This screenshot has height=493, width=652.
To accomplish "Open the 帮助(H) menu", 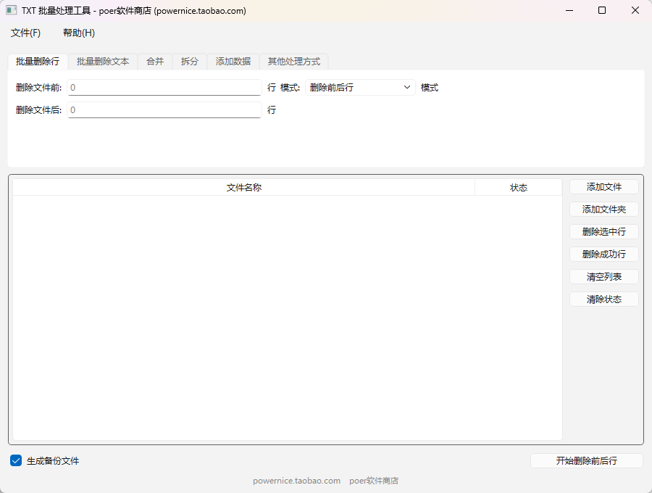I will pos(78,33).
